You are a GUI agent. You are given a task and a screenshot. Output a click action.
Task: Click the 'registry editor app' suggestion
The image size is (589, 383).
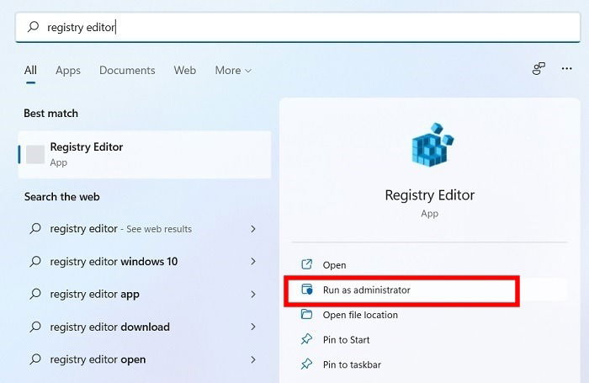click(145, 294)
